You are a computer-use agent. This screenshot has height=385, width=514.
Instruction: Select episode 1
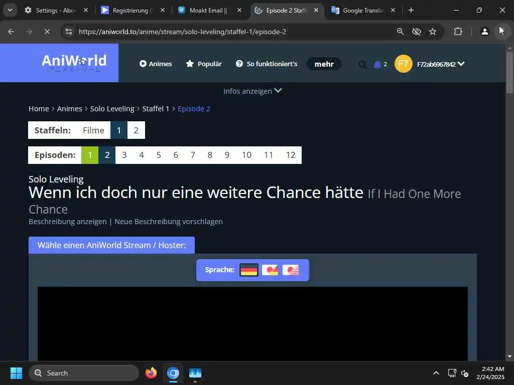(90, 155)
